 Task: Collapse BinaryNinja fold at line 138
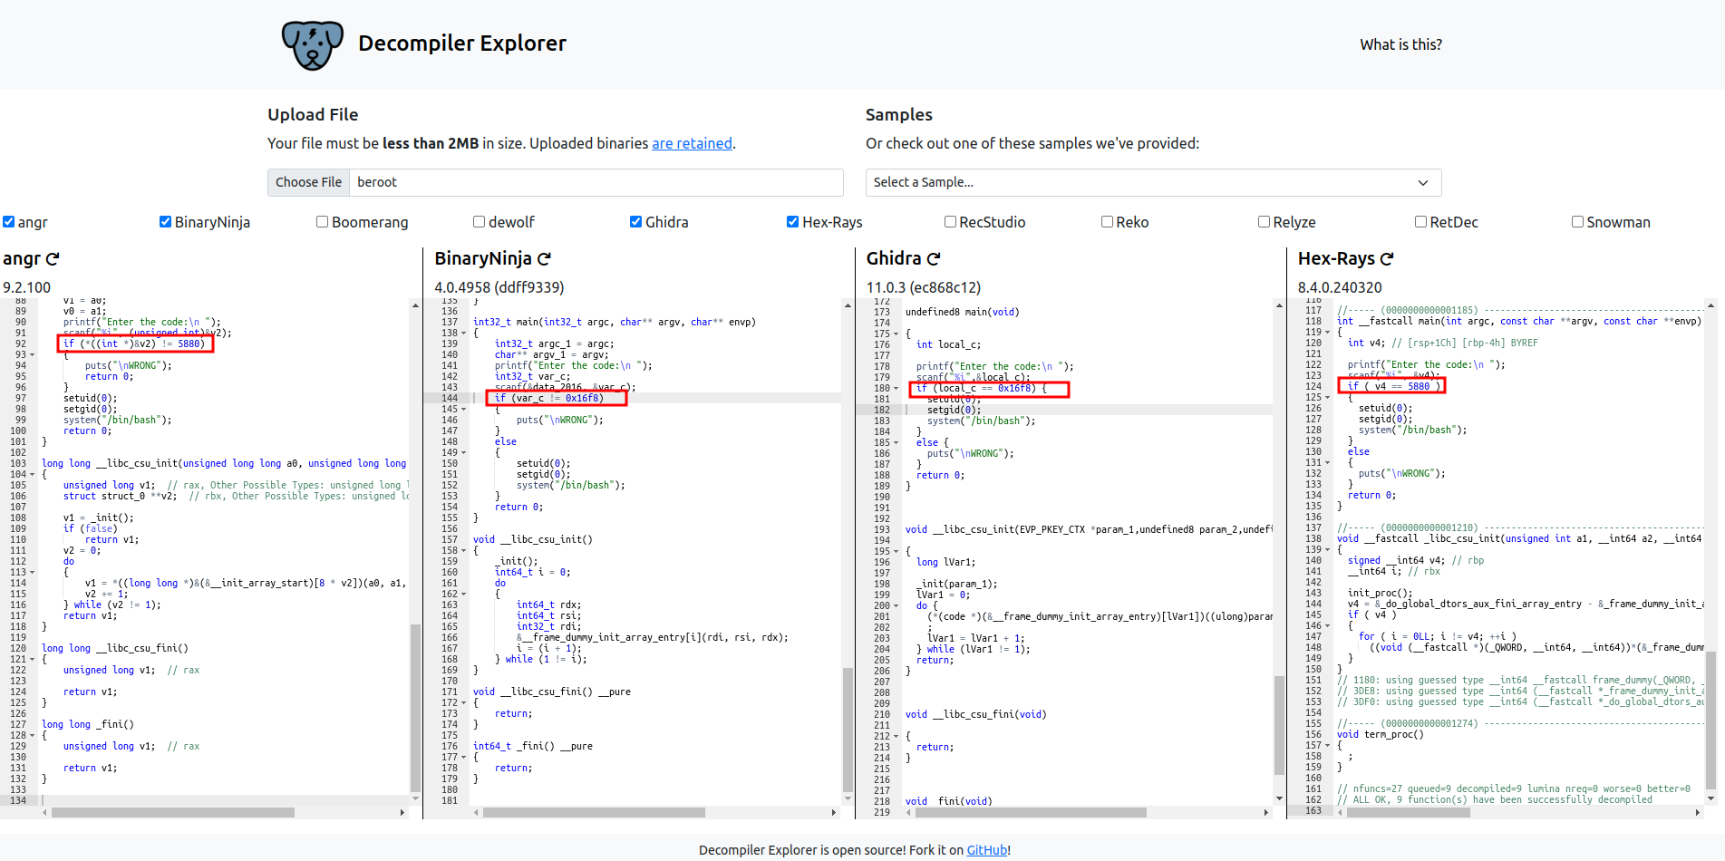point(464,334)
